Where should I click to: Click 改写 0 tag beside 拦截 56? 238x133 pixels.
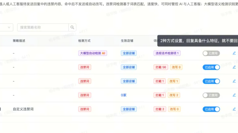[x=176, y=67]
